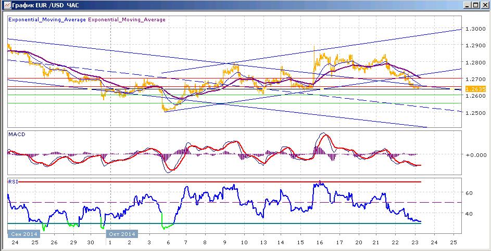Click the RSI indicator label
491x251 pixels.
tap(12, 181)
